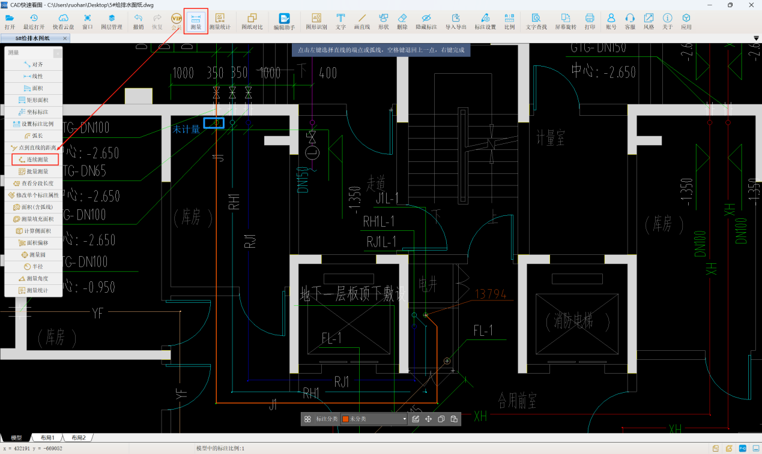This screenshot has height=454, width=762.
Task: Close the 5#给排水图纸 drawing tab
Action: coord(65,38)
